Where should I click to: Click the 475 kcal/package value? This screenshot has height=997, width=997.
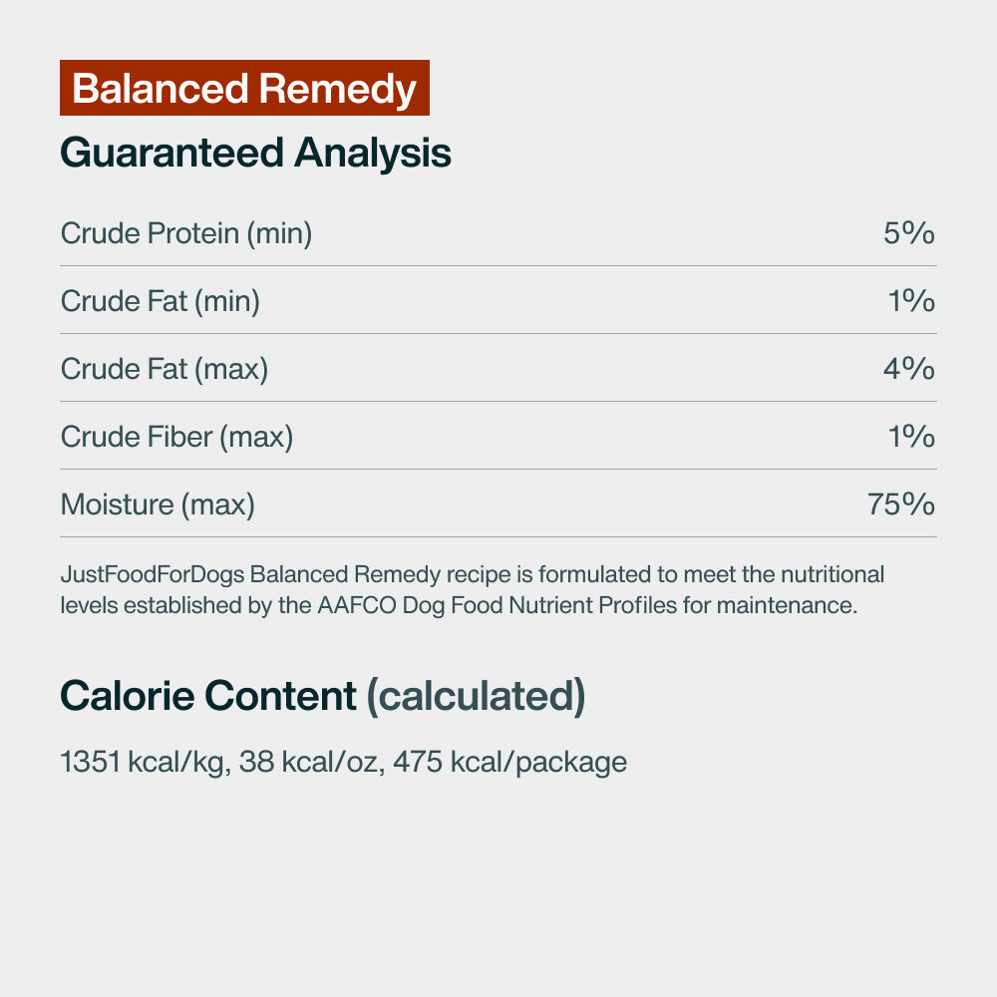coord(509,763)
